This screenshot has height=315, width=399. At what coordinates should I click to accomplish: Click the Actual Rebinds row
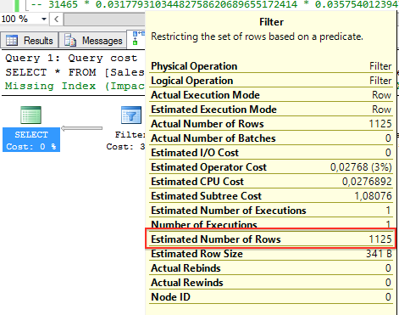point(271,268)
